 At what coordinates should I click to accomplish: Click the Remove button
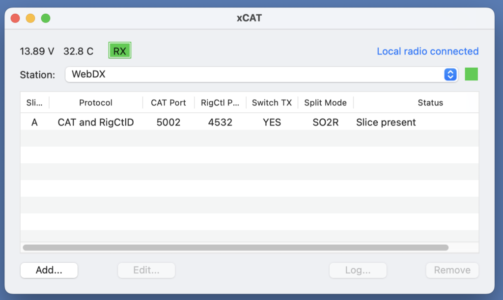pyautogui.click(x=452, y=270)
